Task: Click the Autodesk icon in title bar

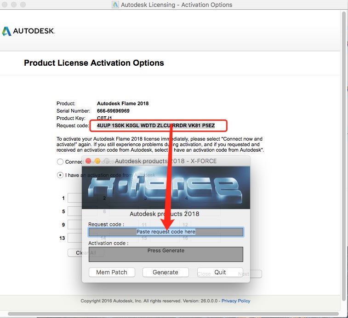Action: click(x=115, y=5)
